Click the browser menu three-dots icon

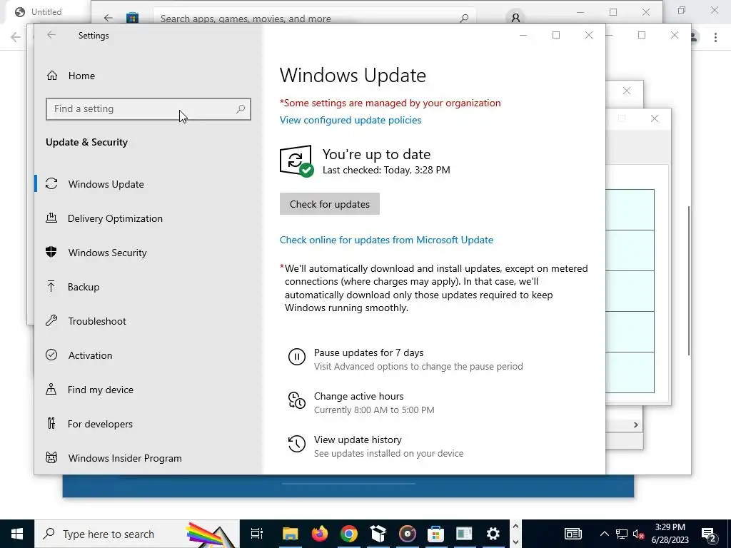pos(715,37)
